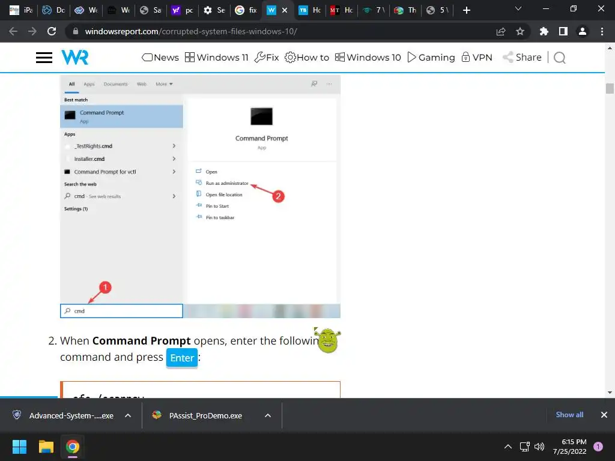Screen dimensions: 615x461
Task: Switch to the 'iPa' first tab
Action: click(x=22, y=10)
